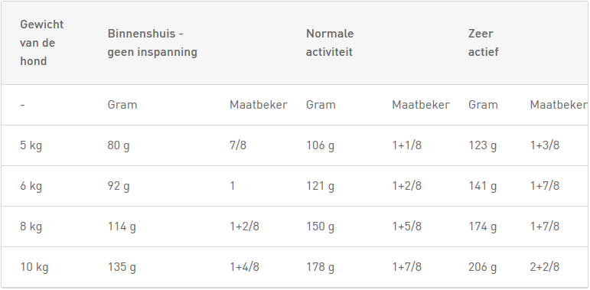
Task: Click the '106 g' cell
Action: click(320, 145)
